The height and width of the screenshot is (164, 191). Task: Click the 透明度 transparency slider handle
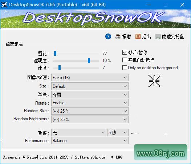pos(89,60)
